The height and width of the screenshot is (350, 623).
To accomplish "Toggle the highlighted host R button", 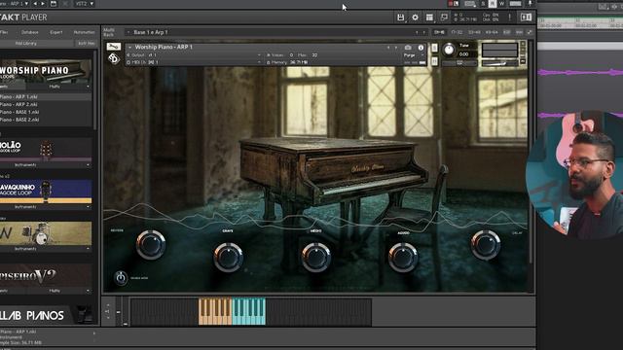I will tap(493, 3).
